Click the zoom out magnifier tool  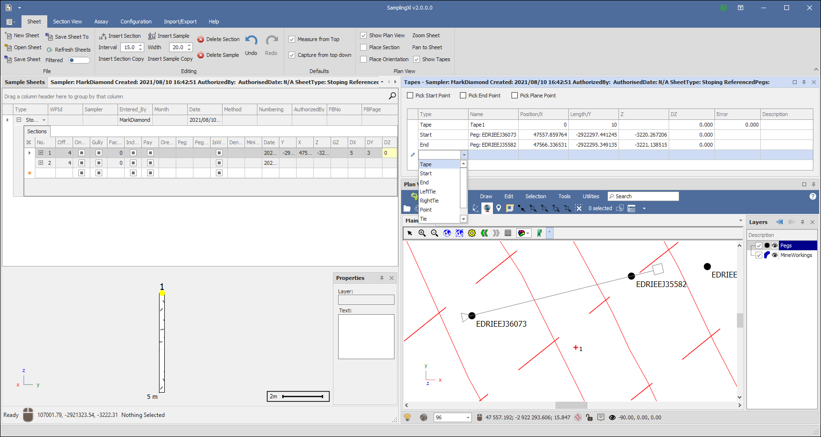pos(435,233)
